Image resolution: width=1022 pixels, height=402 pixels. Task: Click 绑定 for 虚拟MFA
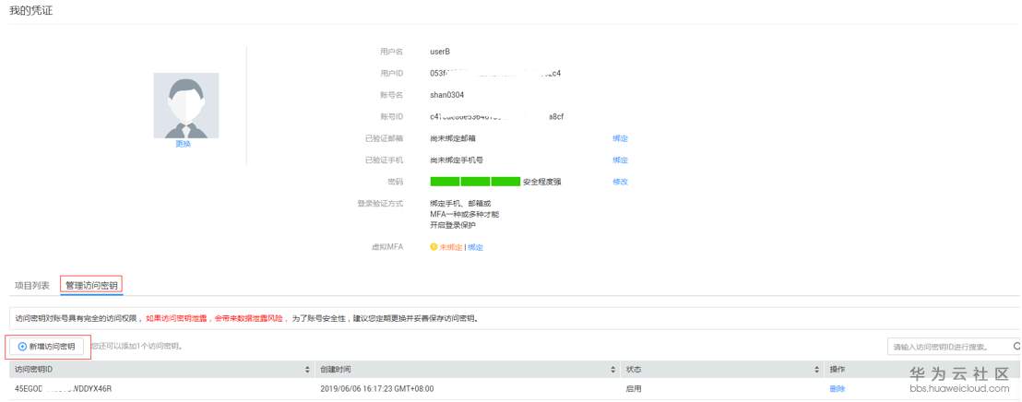pos(475,248)
